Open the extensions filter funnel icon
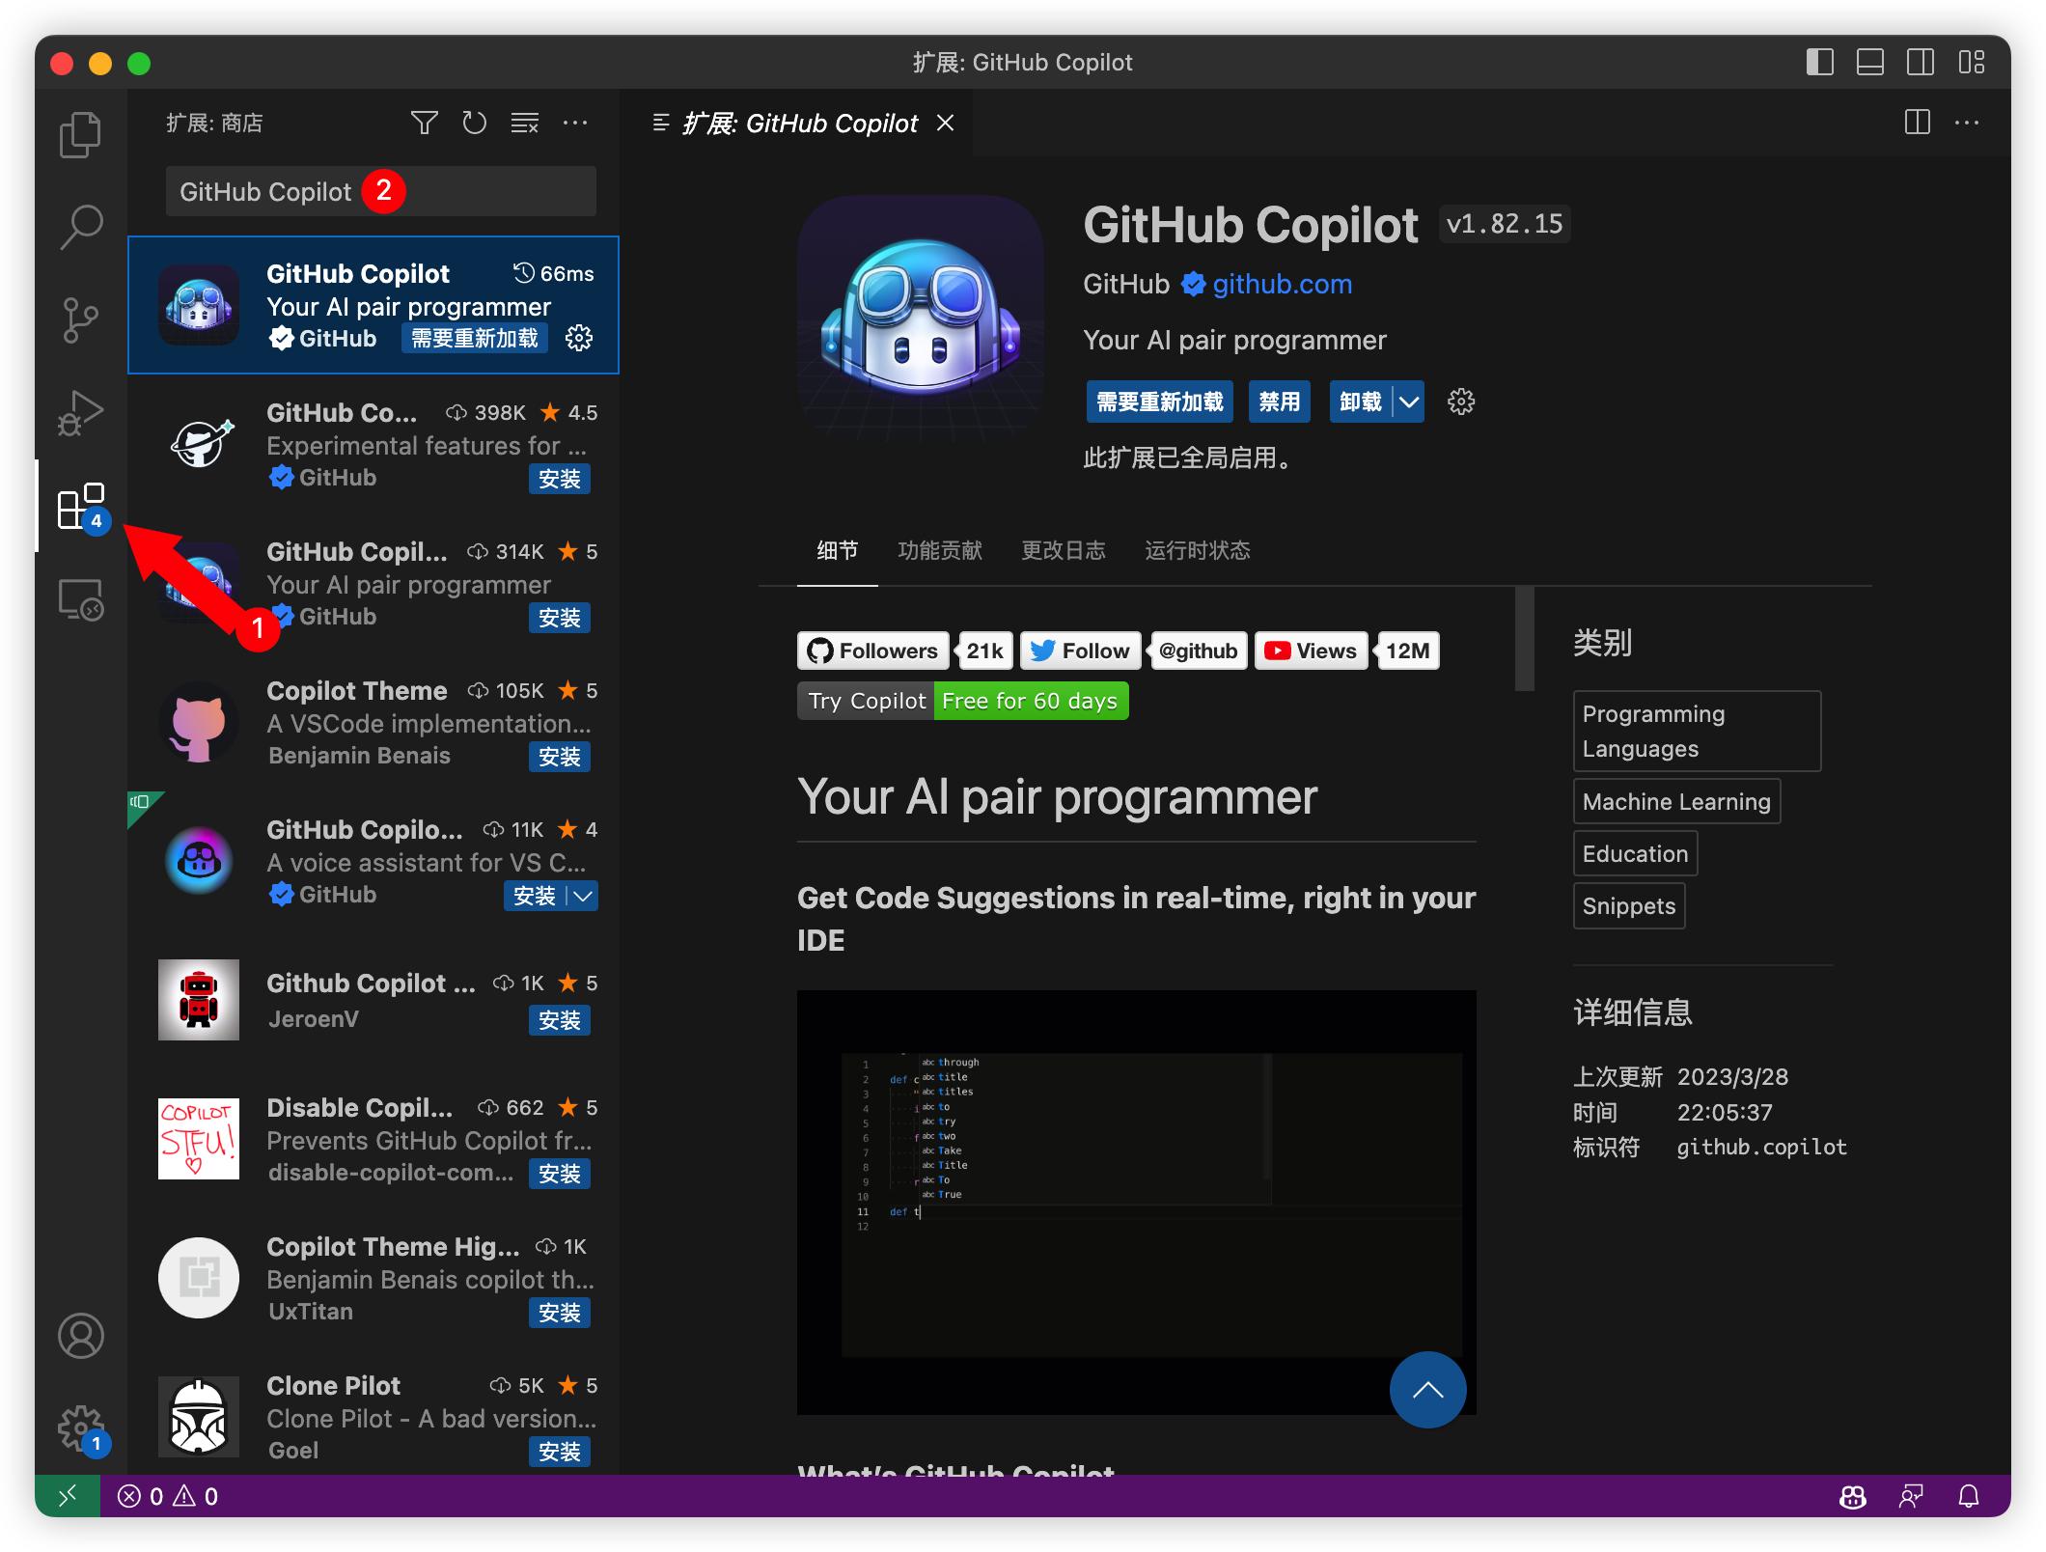 point(424,123)
